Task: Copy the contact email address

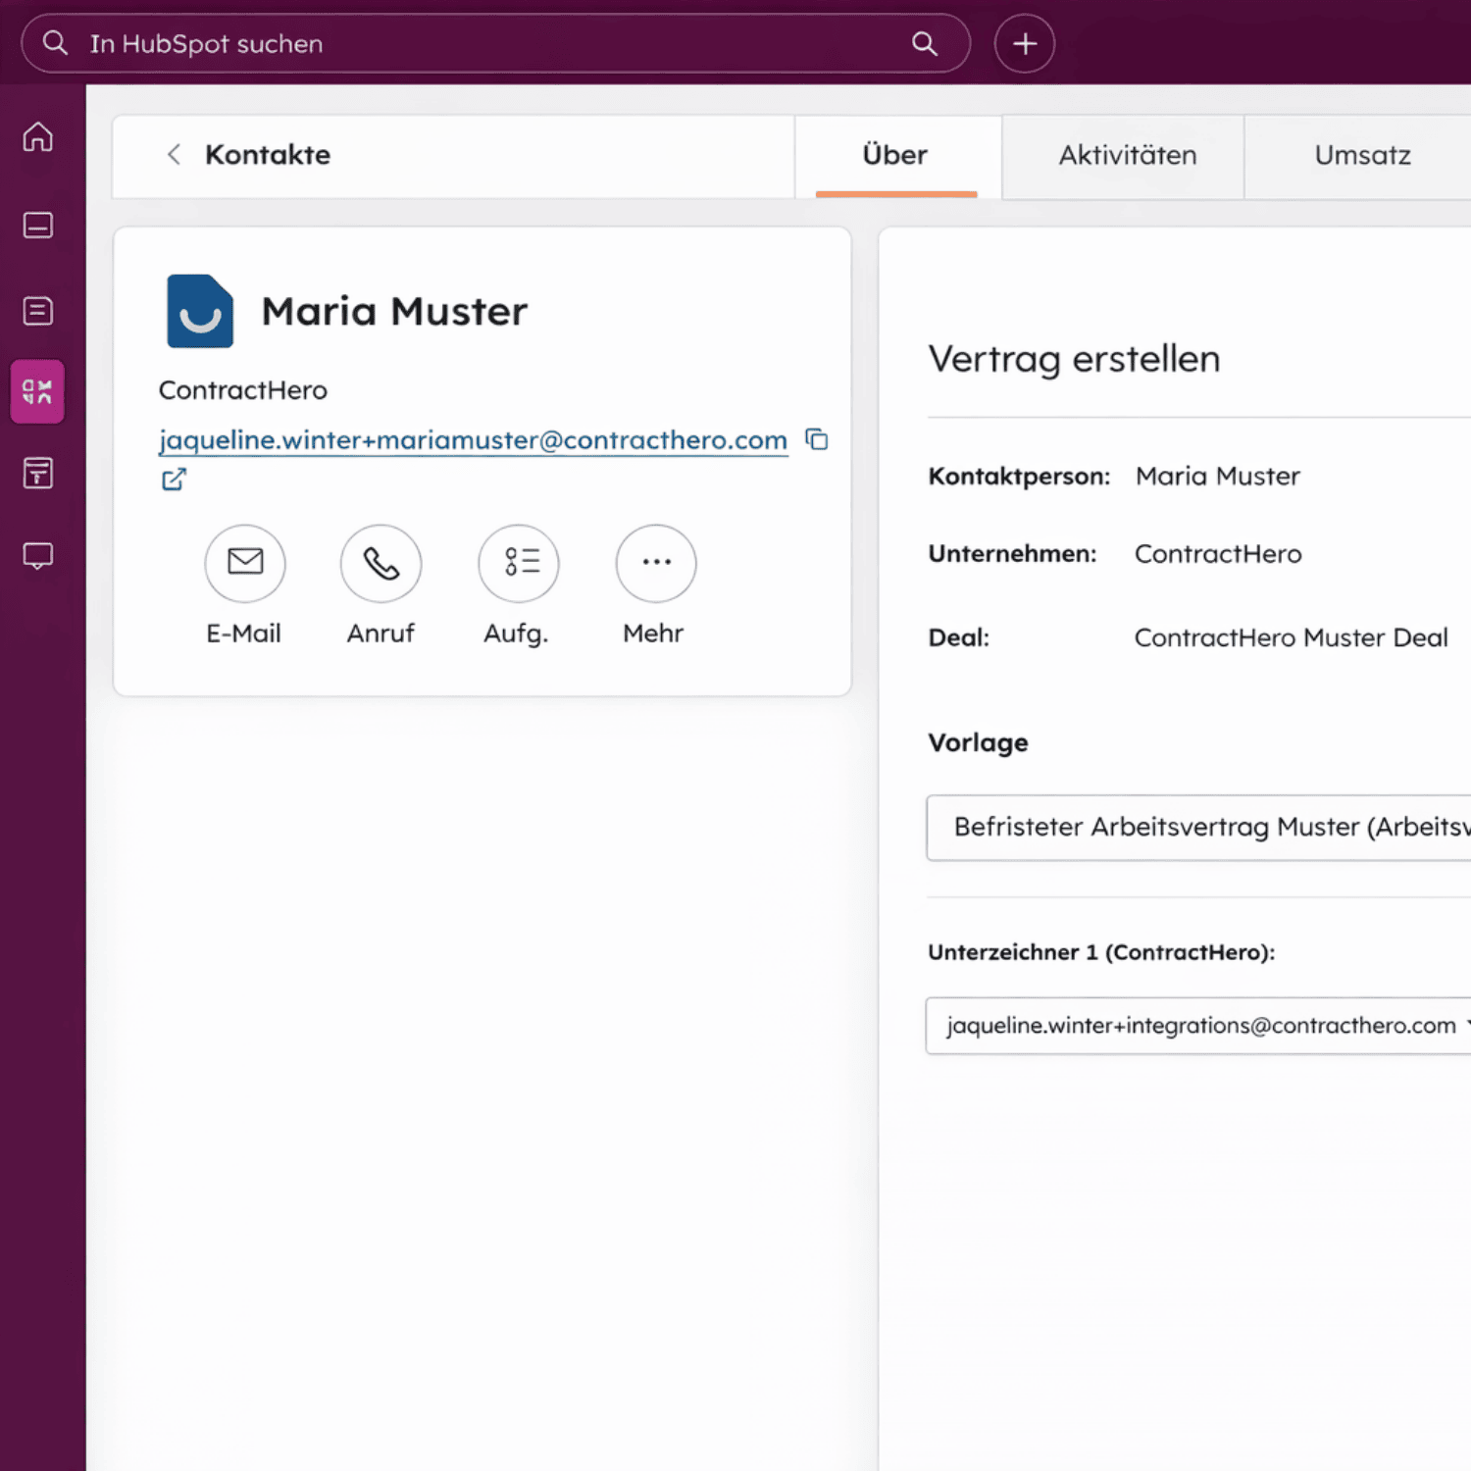Action: coord(817,439)
